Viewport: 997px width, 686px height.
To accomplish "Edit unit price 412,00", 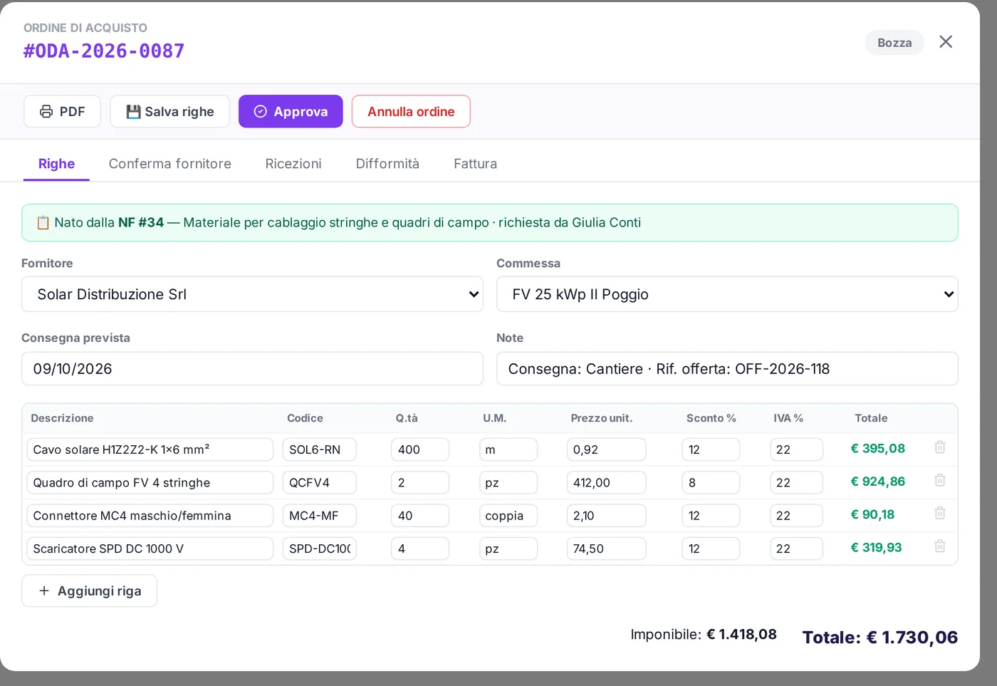I will [607, 482].
